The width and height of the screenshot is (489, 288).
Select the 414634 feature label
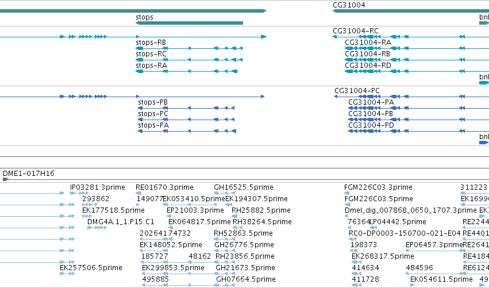click(x=365, y=268)
